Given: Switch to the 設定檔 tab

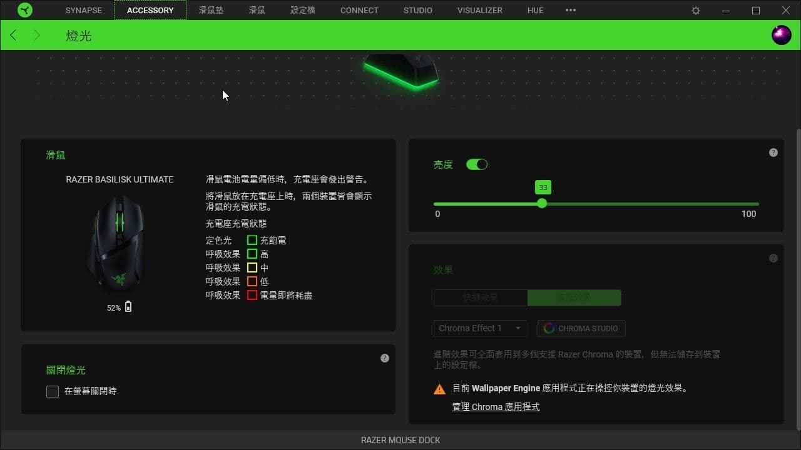Looking at the screenshot, I should 303,10.
